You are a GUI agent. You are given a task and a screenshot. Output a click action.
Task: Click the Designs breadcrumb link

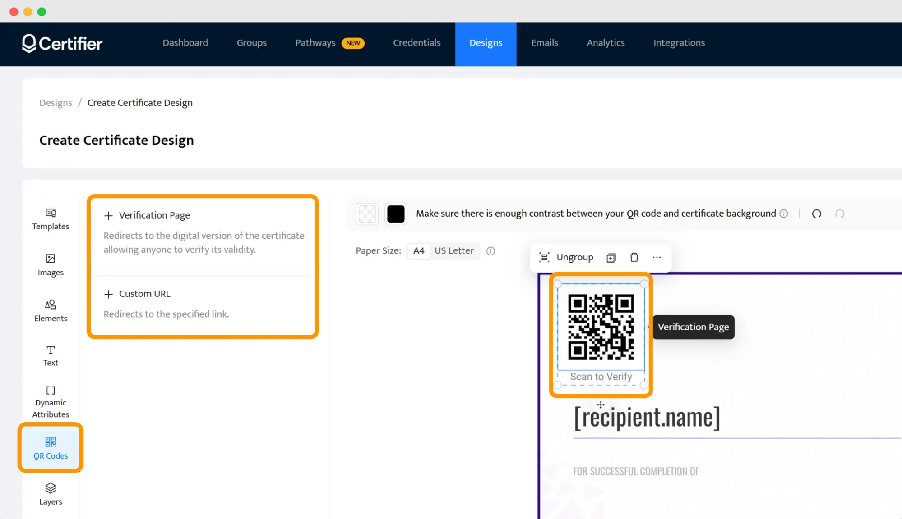pos(56,103)
